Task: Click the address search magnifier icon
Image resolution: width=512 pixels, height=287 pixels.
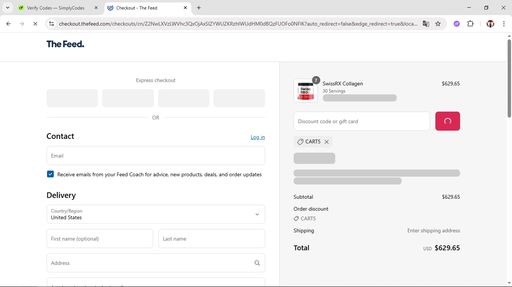Action: coord(257,263)
